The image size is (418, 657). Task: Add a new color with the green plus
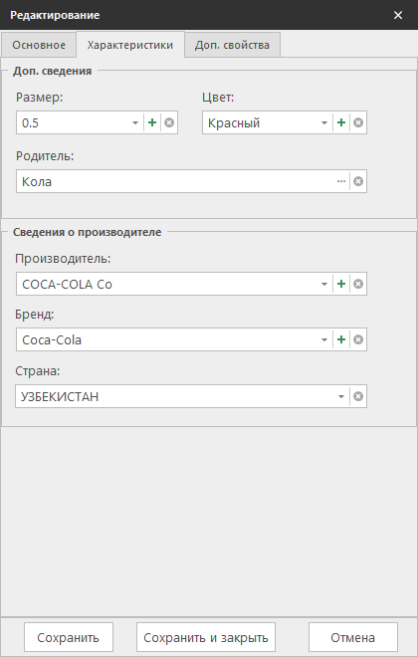pos(341,122)
